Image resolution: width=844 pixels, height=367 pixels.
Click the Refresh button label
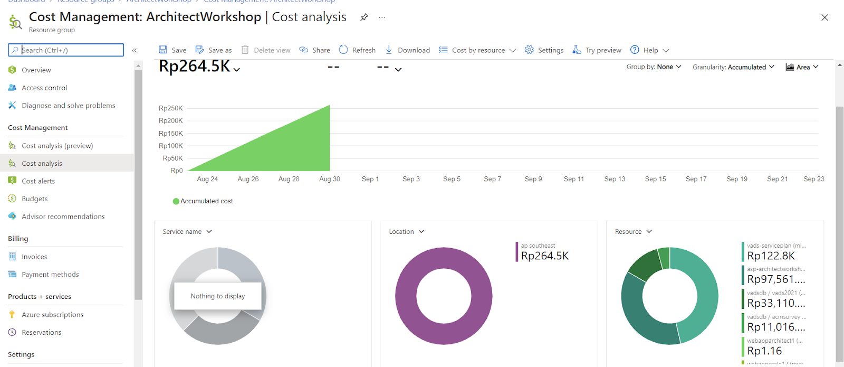click(364, 50)
